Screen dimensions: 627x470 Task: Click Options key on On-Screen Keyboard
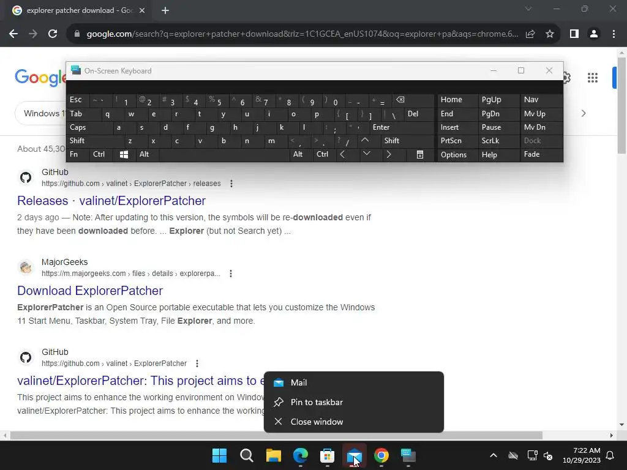click(457, 155)
